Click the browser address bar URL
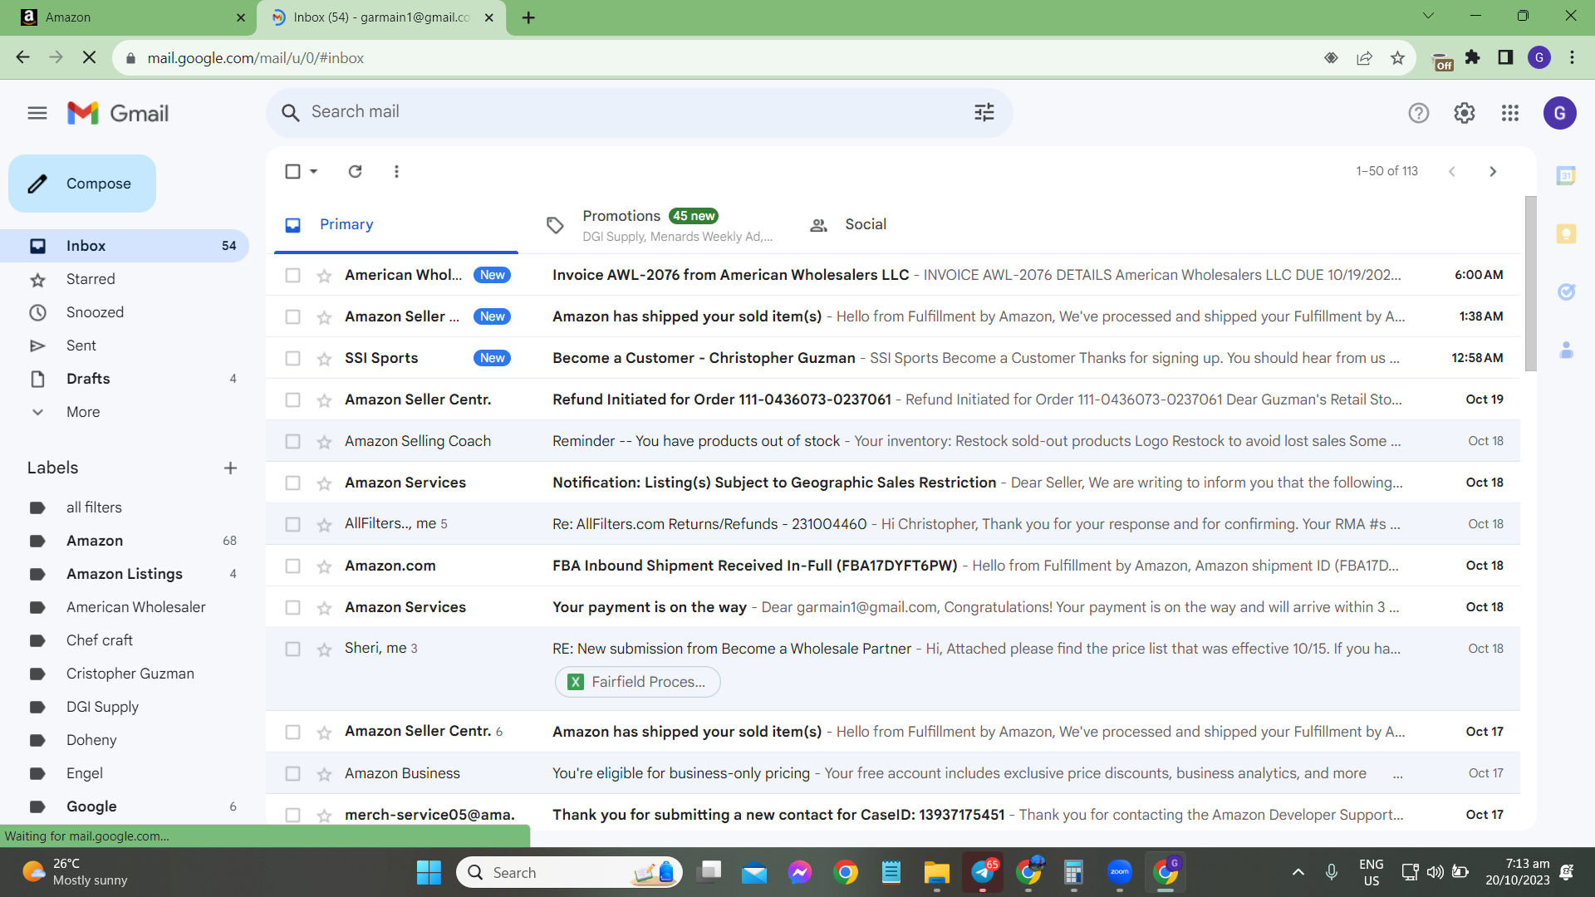This screenshot has height=897, width=1595. pos(256,58)
